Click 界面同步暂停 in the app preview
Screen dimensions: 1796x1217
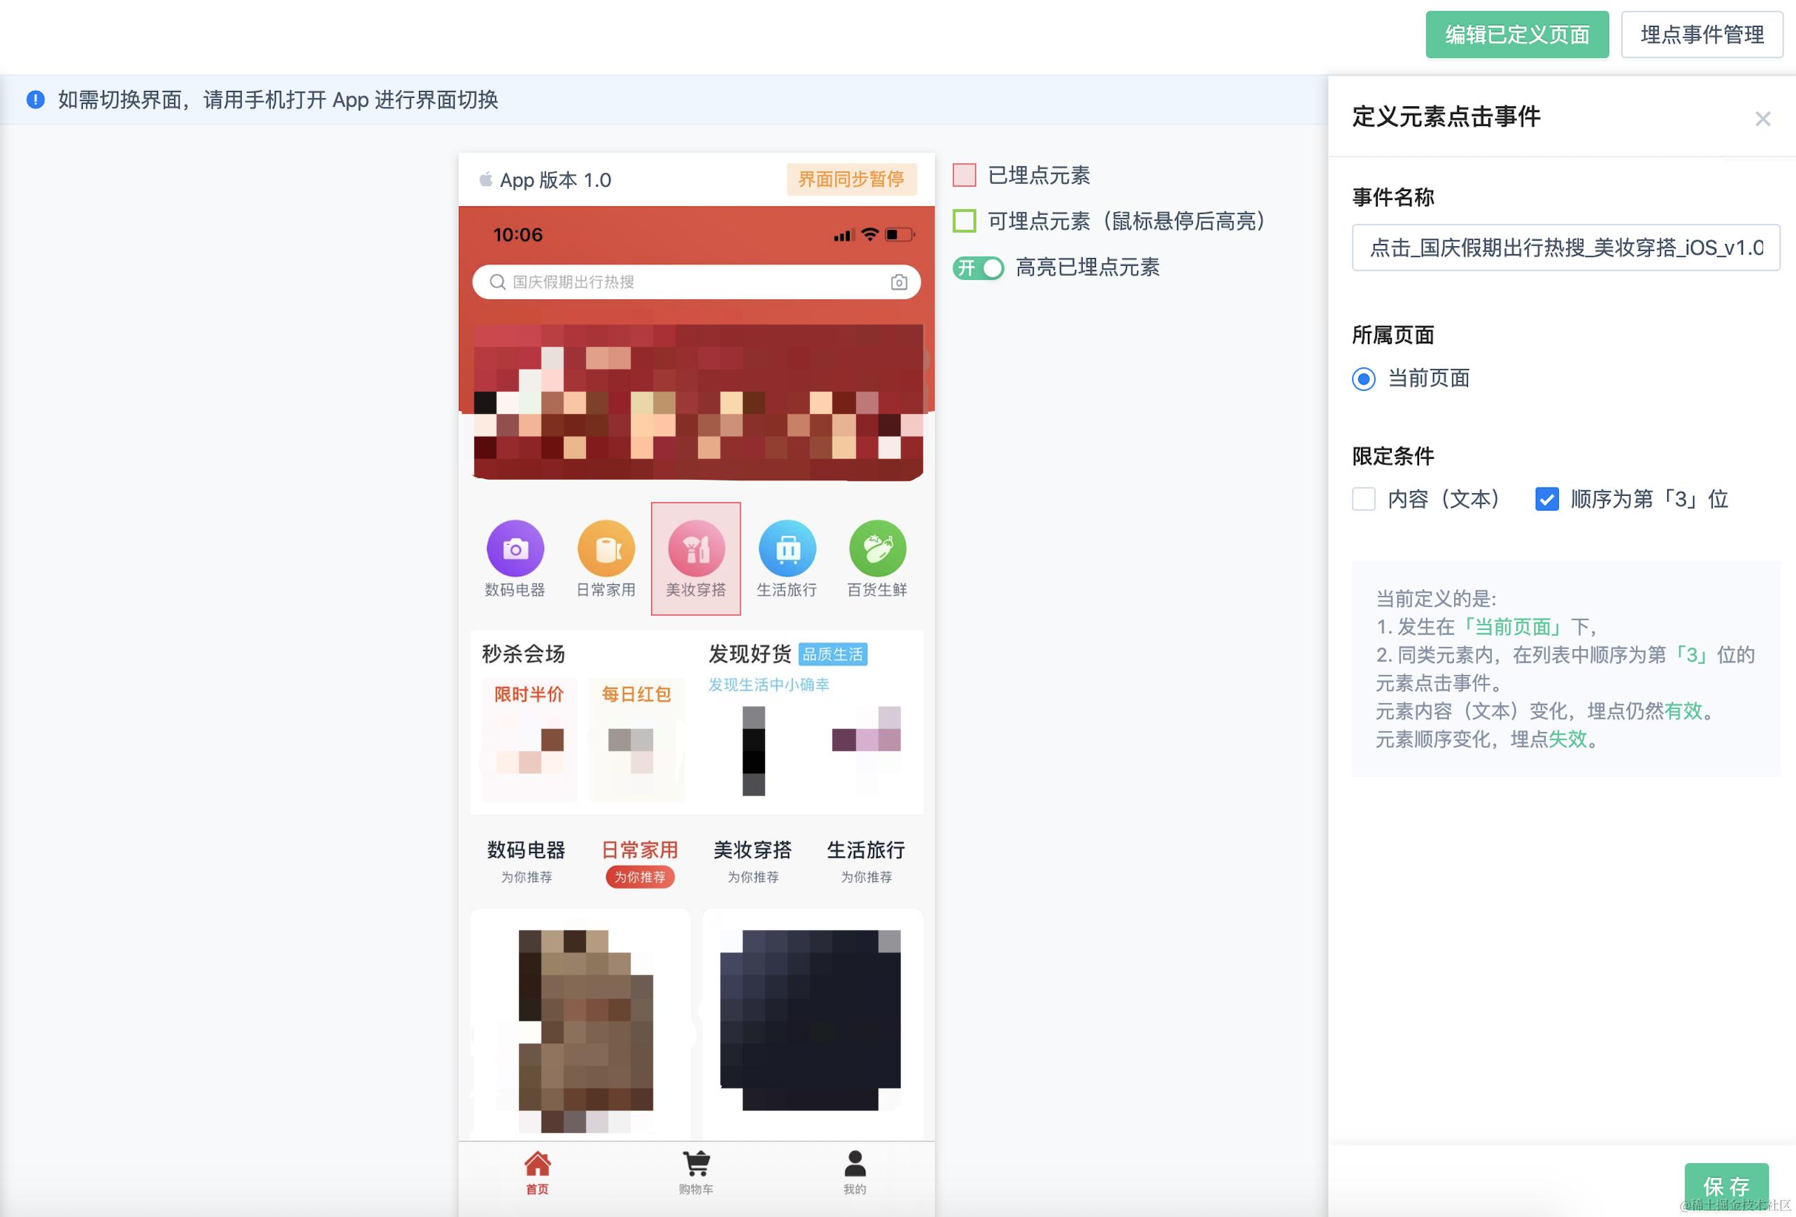[x=851, y=179]
